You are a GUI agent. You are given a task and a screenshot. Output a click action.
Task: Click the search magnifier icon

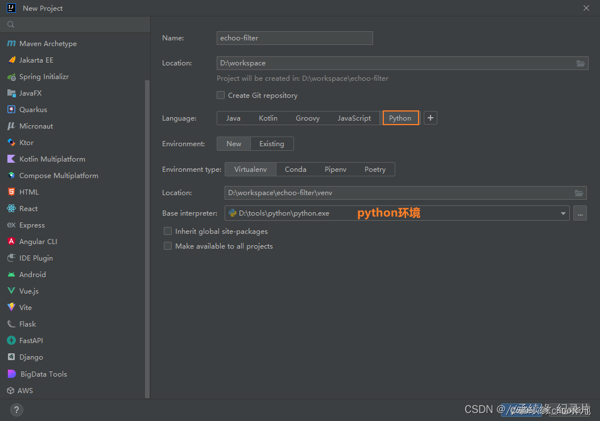tap(11, 24)
